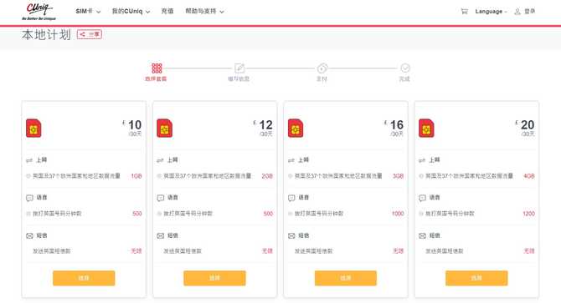
Task: Click the CUniq logo
Action: pos(39,11)
